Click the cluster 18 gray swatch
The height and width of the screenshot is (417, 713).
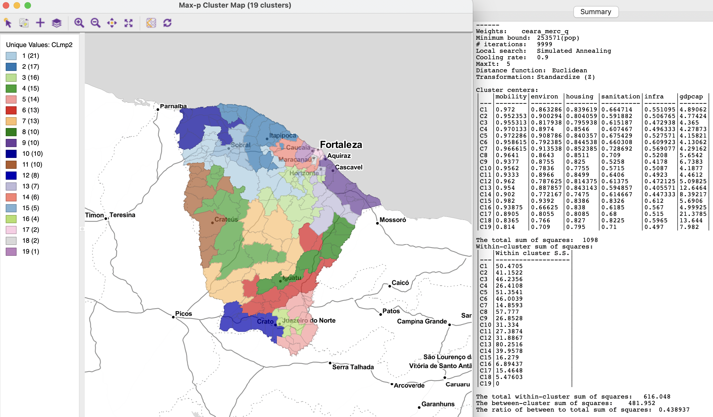click(x=11, y=241)
